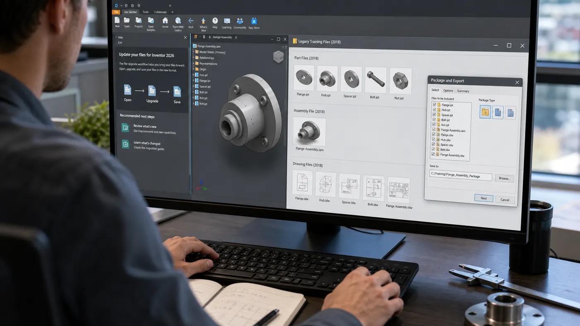
Task: Open the Learning ribbon icon
Action: coord(227,21)
